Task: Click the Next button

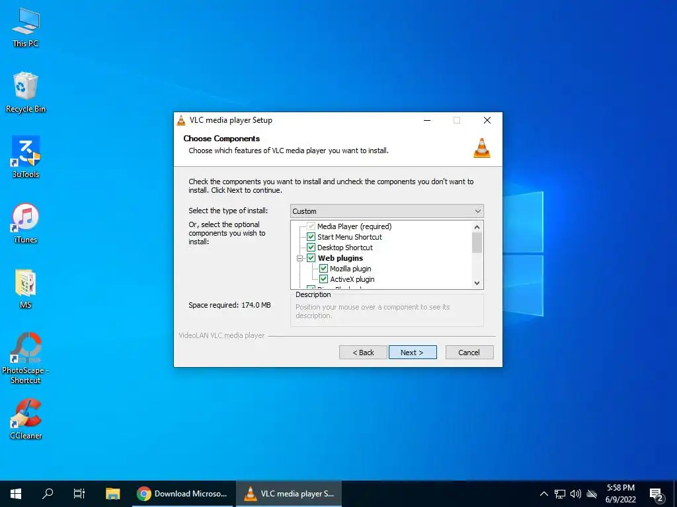Action: point(413,353)
